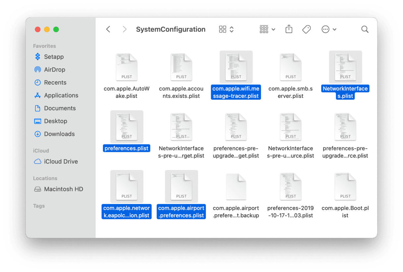
Task: Click the highlighted NetworkInterfaces.plist label
Action: pyautogui.click(x=345, y=92)
